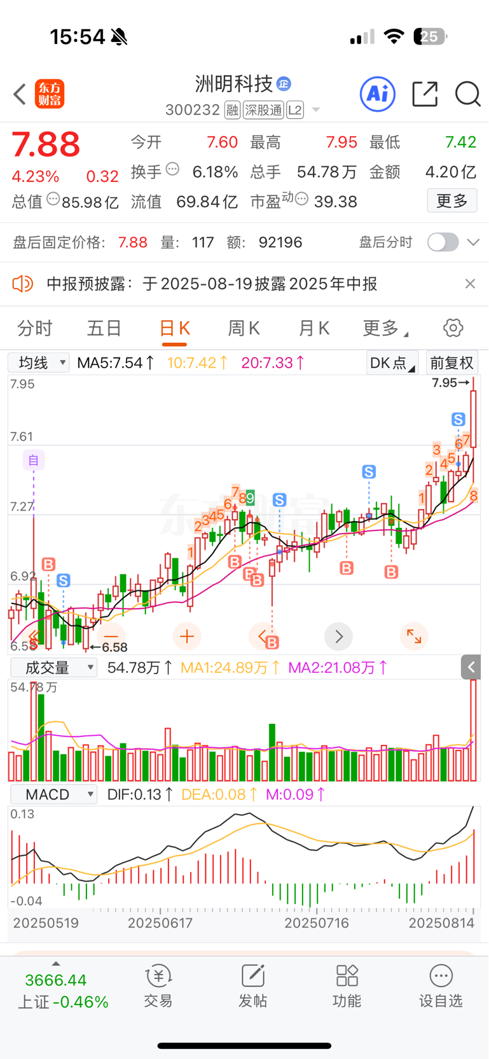Tap the M:0.09 MACD value
The width and height of the screenshot is (489, 1059).
click(x=296, y=794)
